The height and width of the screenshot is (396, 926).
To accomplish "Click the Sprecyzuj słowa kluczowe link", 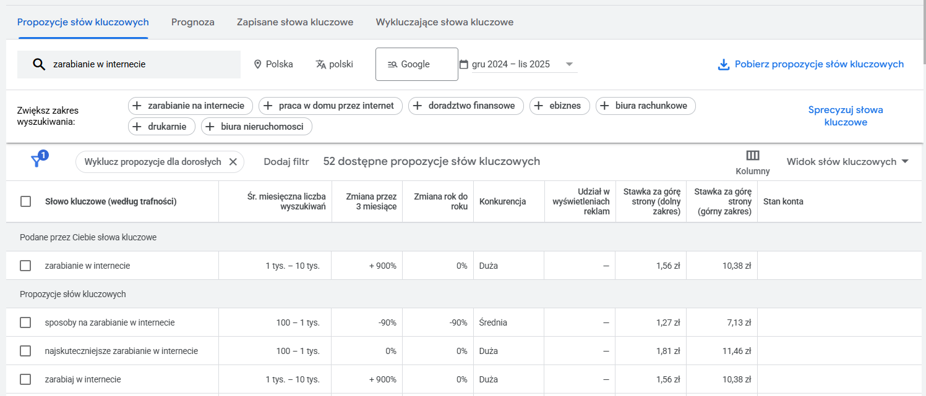I will point(846,116).
